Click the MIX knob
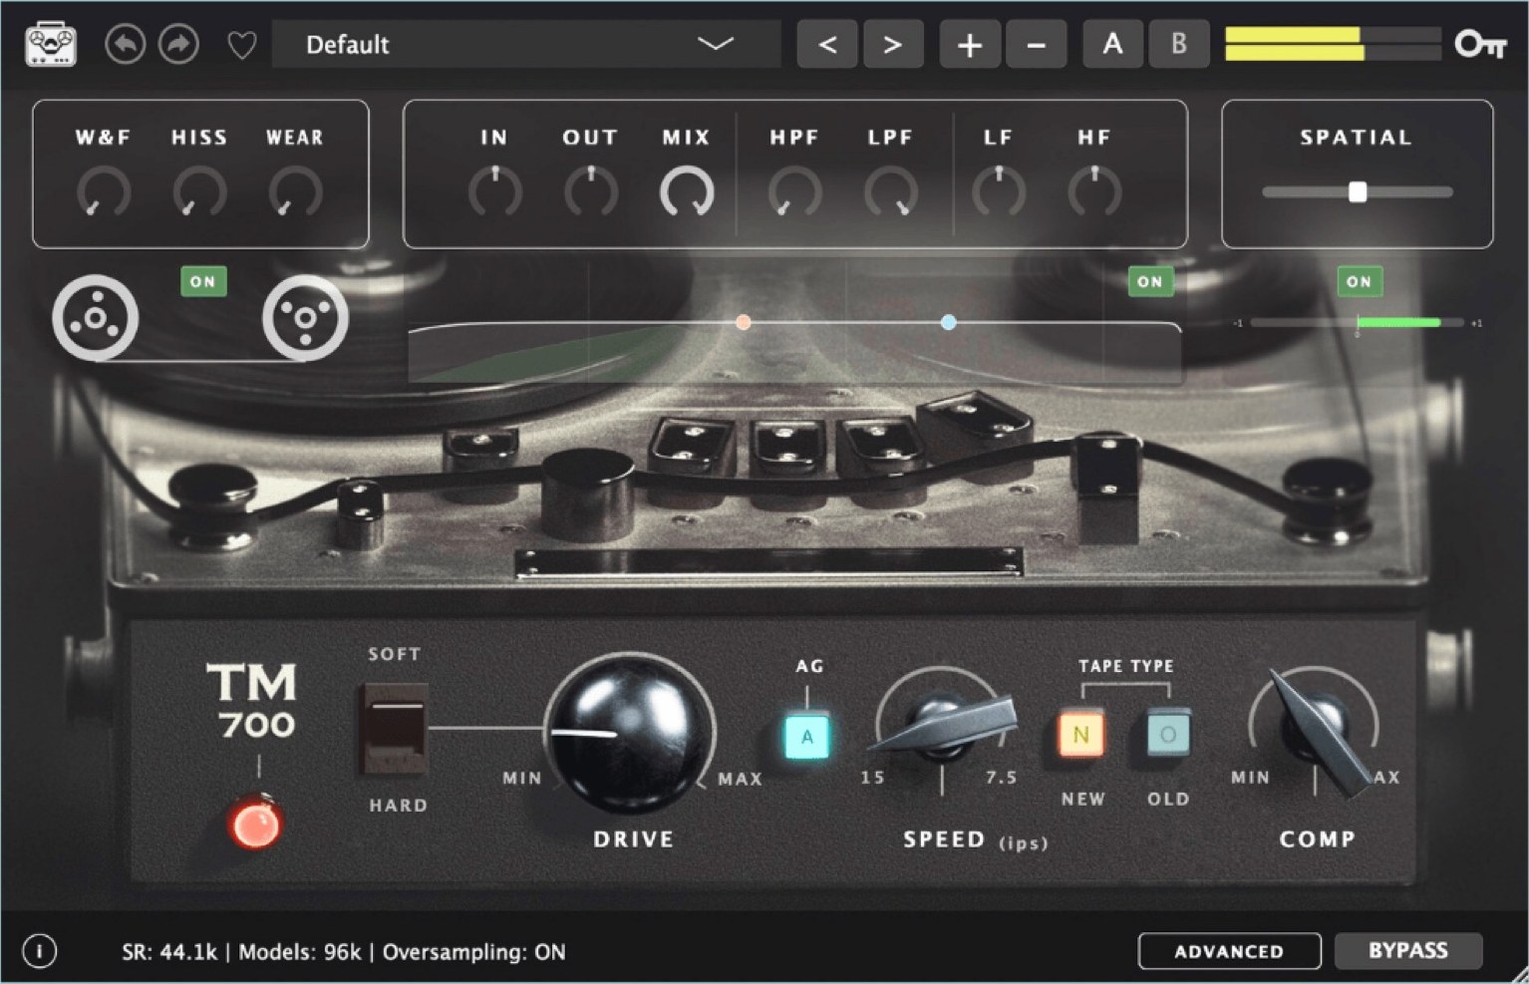The height and width of the screenshot is (984, 1529). [687, 191]
